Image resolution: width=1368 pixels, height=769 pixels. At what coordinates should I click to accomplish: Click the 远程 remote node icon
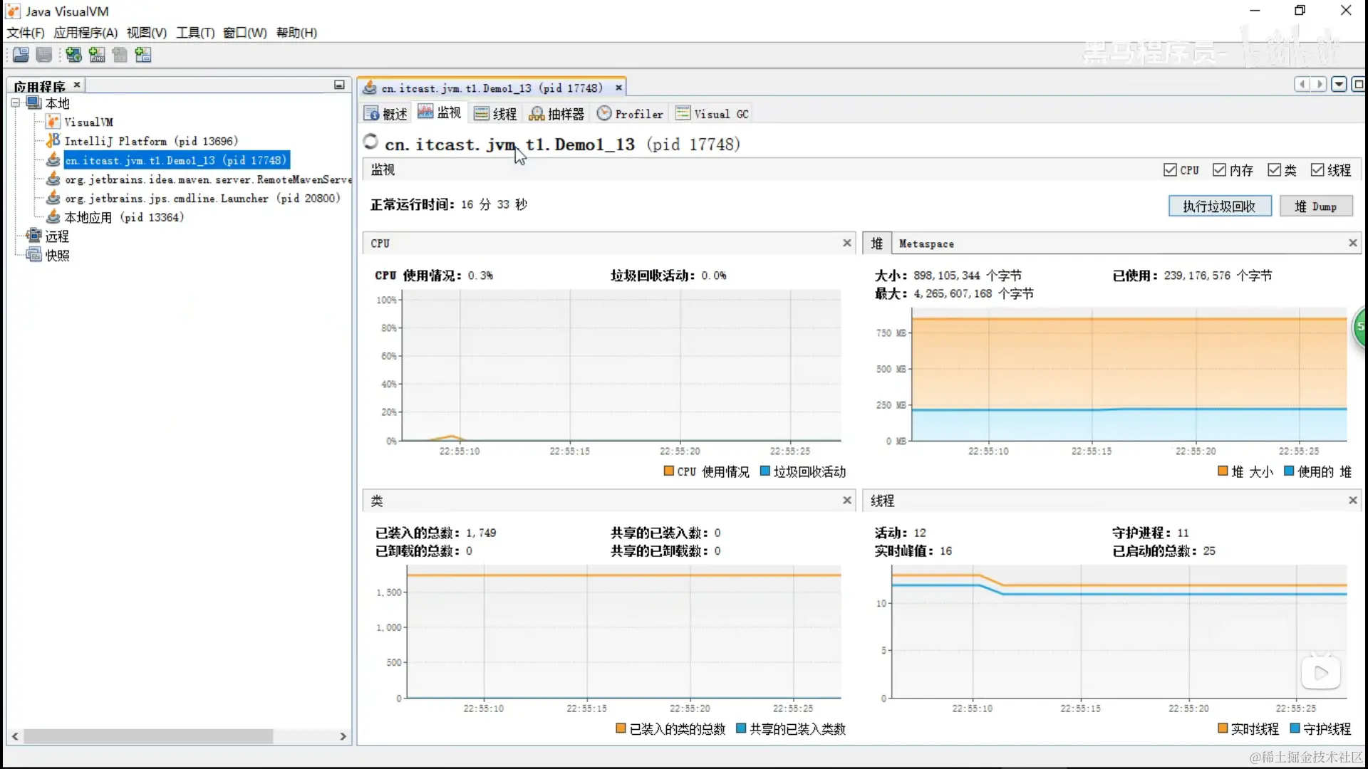click(x=33, y=236)
